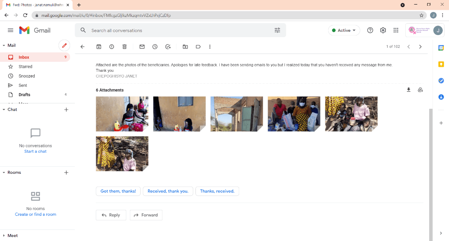Open the Drafts folder
The image size is (449, 241).
coord(35,95)
